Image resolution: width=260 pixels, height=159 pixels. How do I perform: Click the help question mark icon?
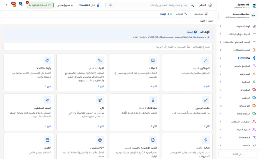[6, 5]
